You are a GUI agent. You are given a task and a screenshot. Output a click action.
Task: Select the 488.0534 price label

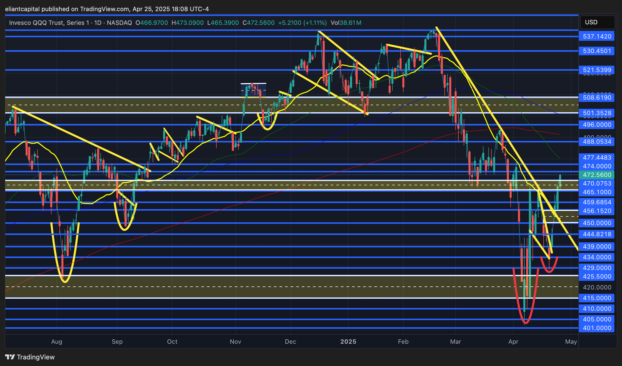click(597, 142)
